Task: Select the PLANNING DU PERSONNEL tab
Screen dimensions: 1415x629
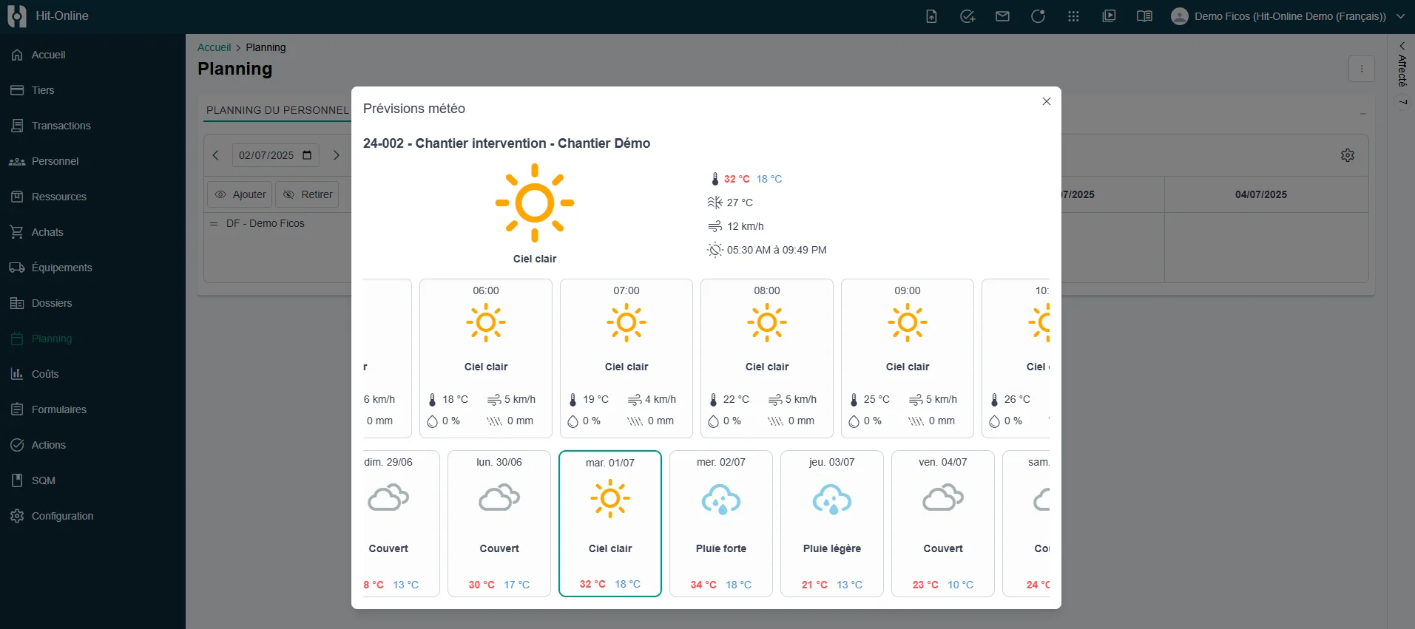Action: tap(277, 110)
